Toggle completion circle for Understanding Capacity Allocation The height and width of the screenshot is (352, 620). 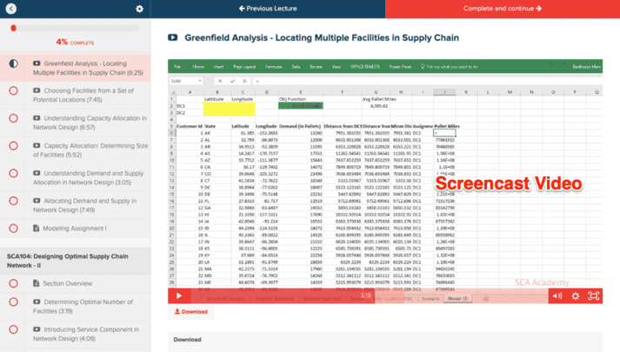tap(13, 118)
